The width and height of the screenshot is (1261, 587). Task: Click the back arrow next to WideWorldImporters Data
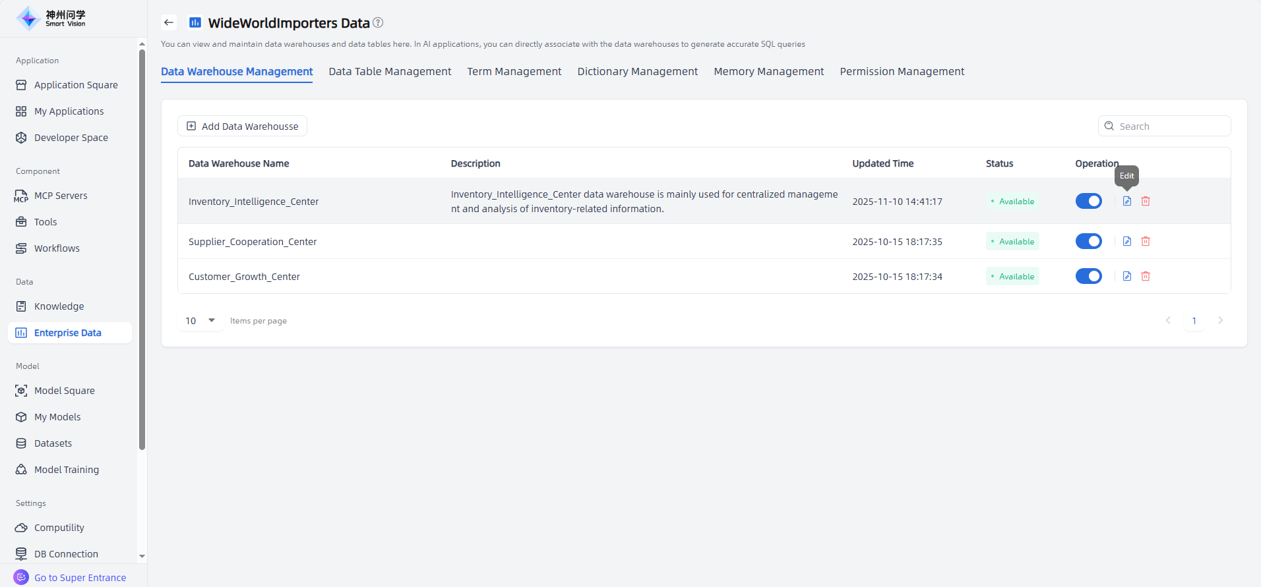tap(169, 22)
